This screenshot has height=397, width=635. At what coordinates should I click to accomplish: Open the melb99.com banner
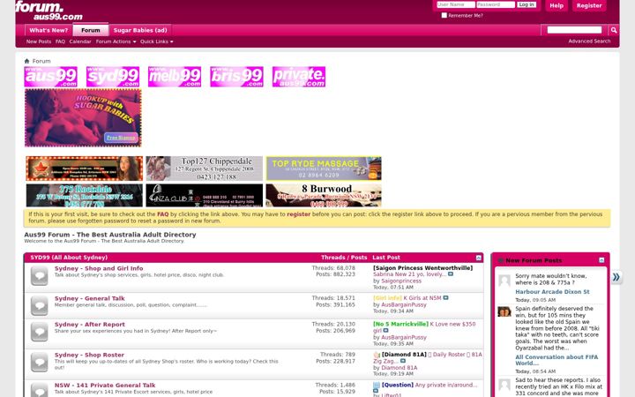coord(175,77)
